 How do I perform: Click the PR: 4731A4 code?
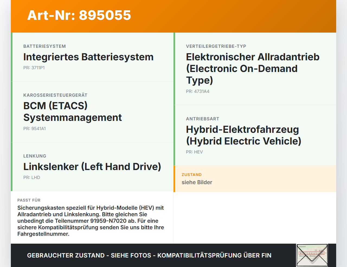[198, 91]
